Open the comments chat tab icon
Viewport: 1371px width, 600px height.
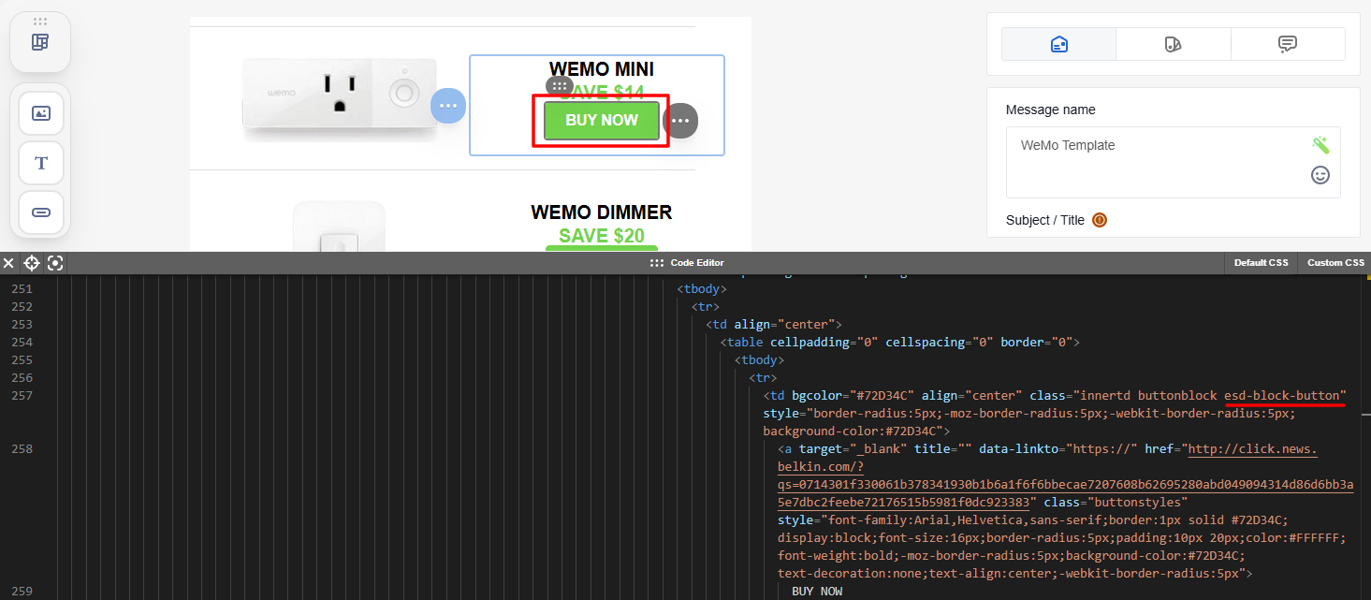pos(1288,44)
